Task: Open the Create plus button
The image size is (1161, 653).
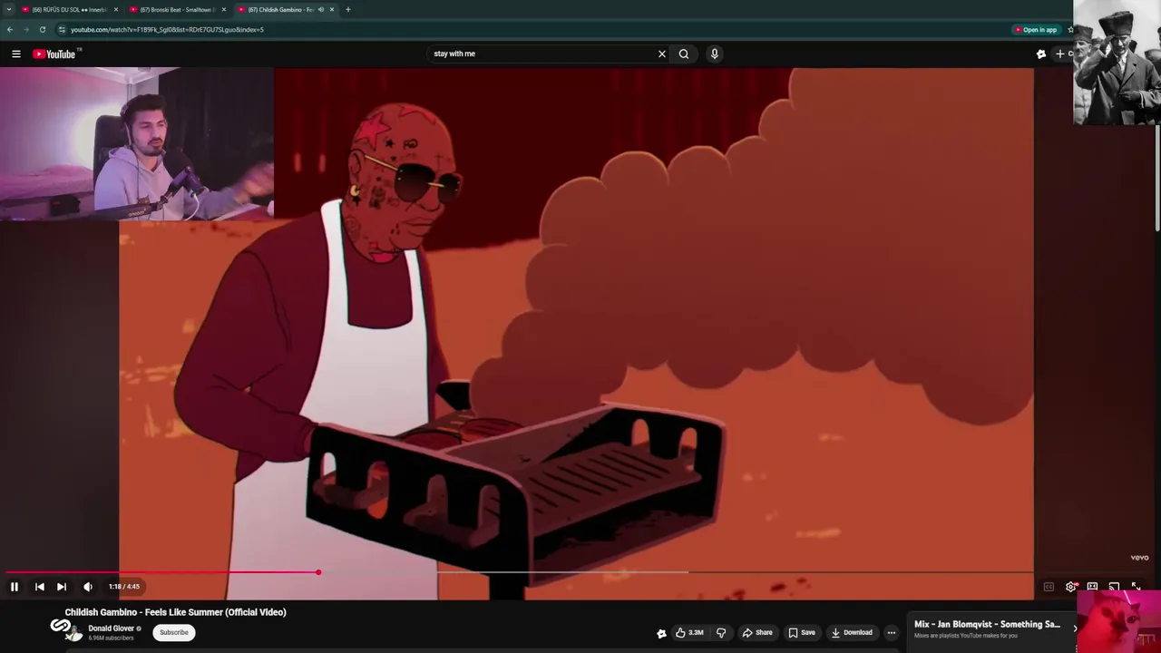Action: click(1060, 54)
